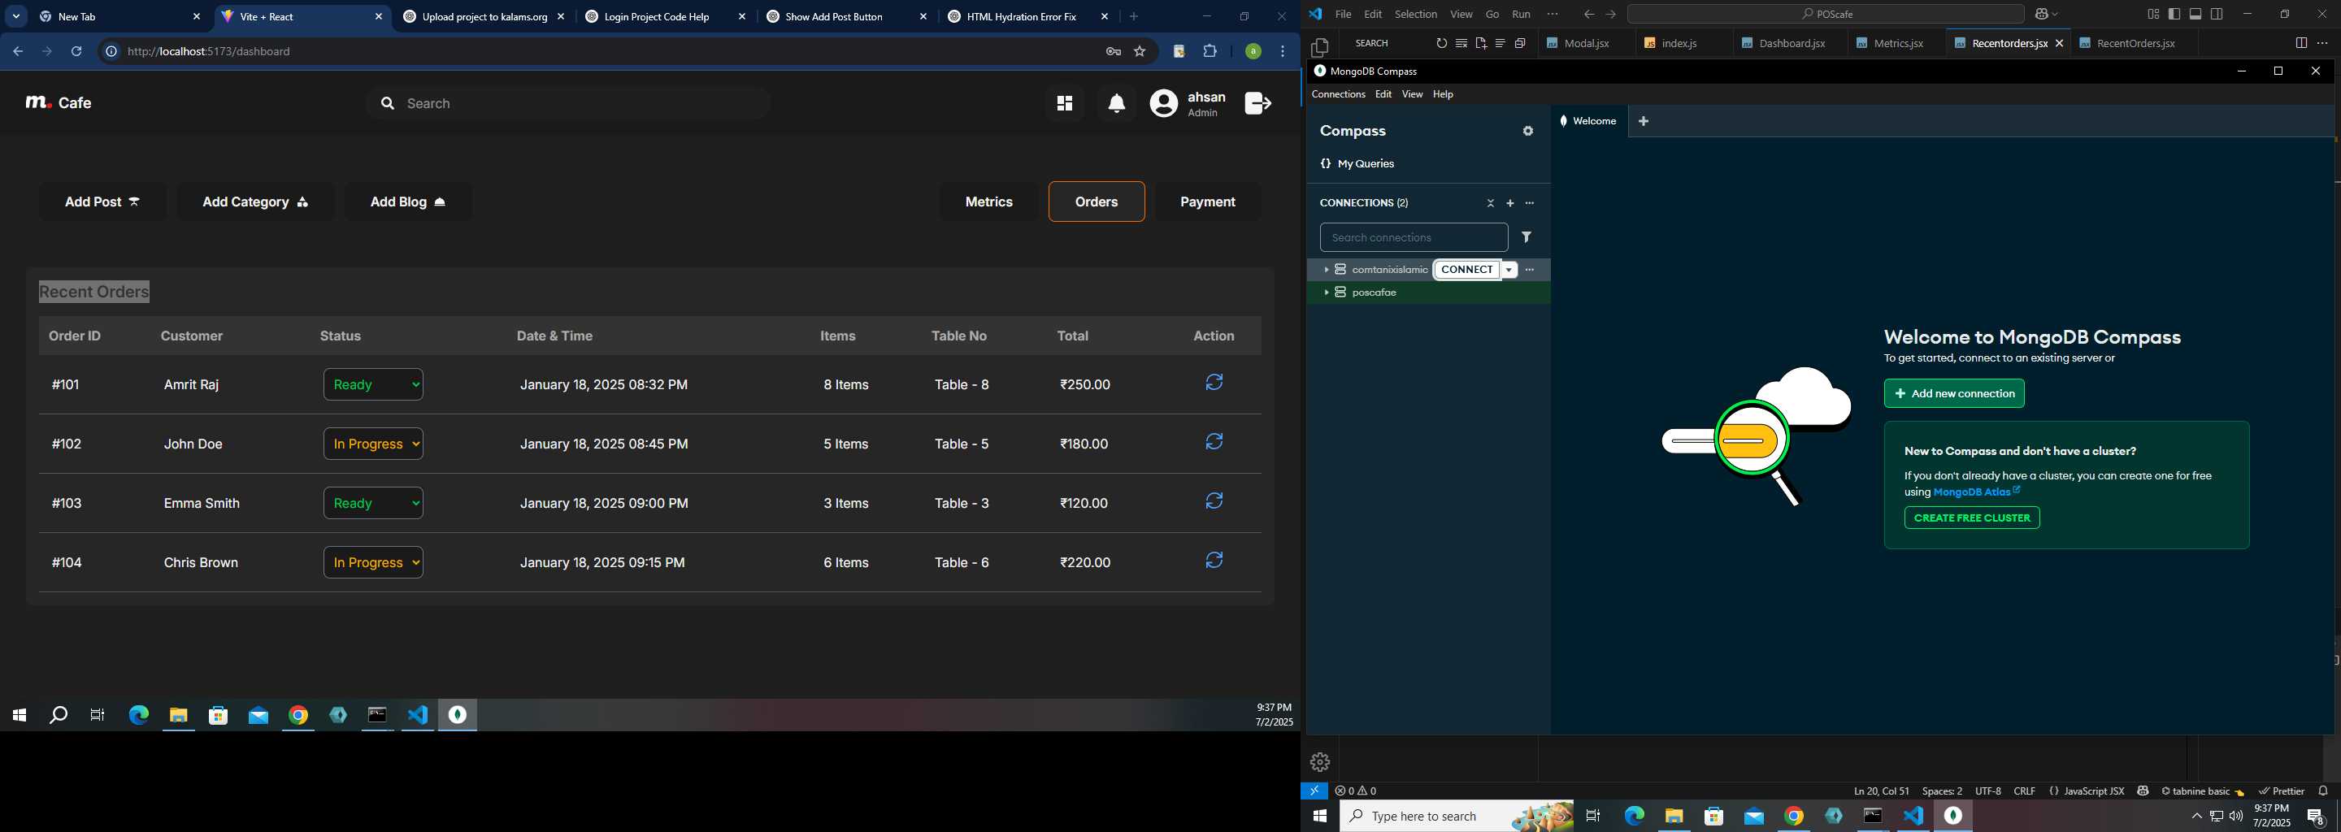Image resolution: width=2341 pixels, height=832 pixels.
Task: Refresh Chris Brown's order #104
Action: coord(1214,561)
